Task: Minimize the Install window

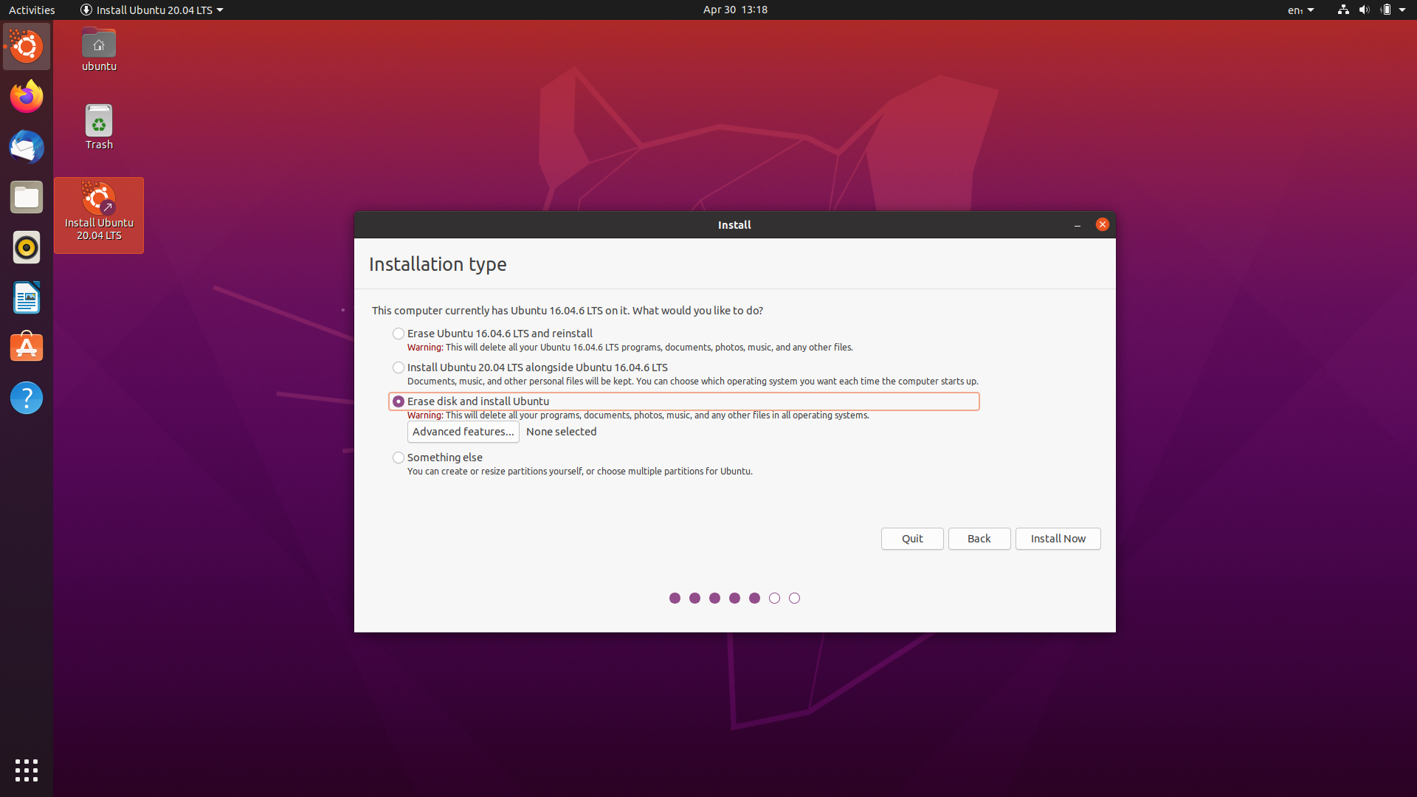Action: click(1078, 224)
